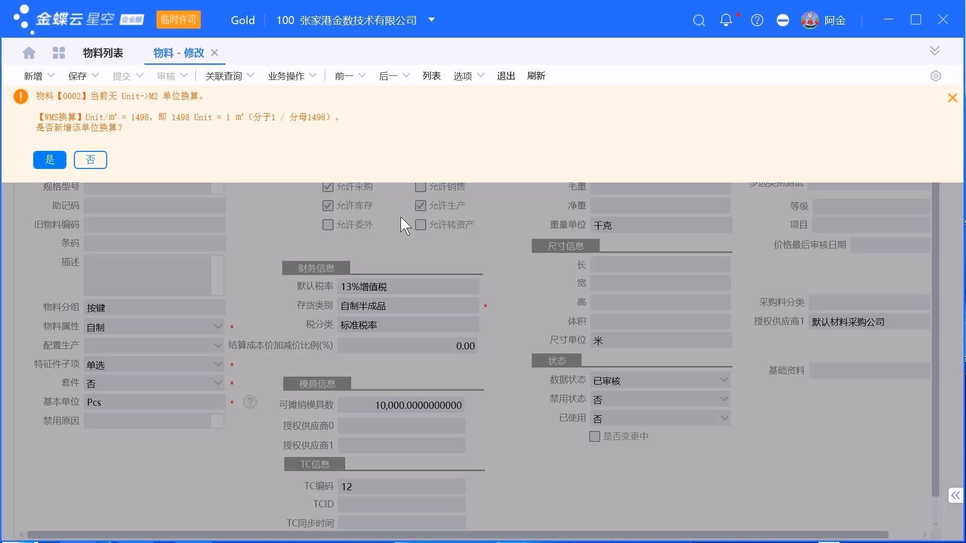Click the Kingdee cloud logo

tap(78, 20)
